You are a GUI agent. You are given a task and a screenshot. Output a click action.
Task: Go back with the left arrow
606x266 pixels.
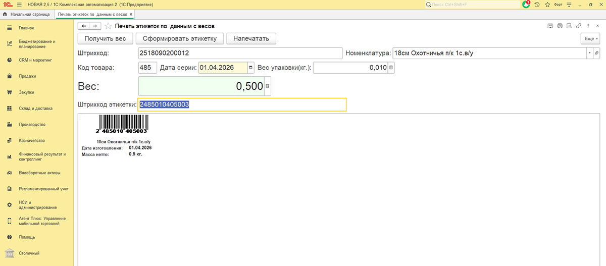click(84, 26)
